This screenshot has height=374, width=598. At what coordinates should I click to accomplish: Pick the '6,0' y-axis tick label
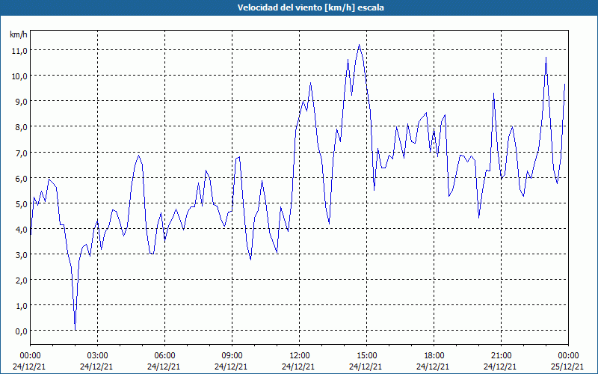[22, 178]
